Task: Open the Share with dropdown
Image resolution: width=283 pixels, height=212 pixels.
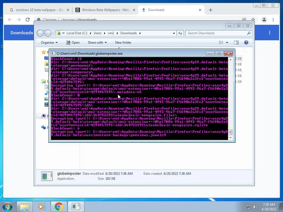Action: (x=97, y=43)
